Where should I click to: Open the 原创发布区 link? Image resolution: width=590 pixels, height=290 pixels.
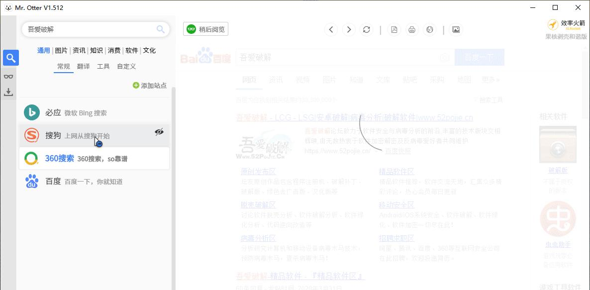[258, 172]
